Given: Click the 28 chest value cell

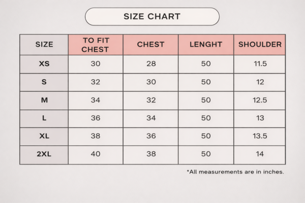Looking at the screenshot, I should 150,64.
